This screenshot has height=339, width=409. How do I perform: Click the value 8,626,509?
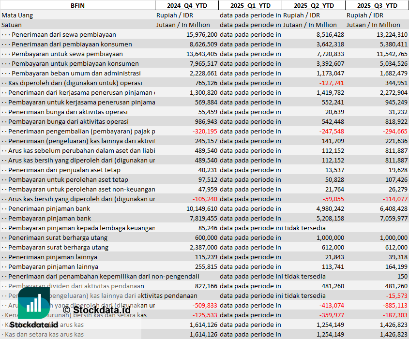click(203, 44)
